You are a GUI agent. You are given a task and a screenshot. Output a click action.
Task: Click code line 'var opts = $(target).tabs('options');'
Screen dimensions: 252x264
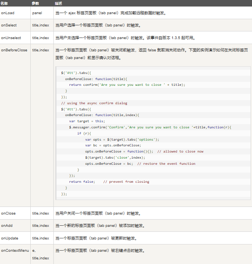(x=122, y=139)
